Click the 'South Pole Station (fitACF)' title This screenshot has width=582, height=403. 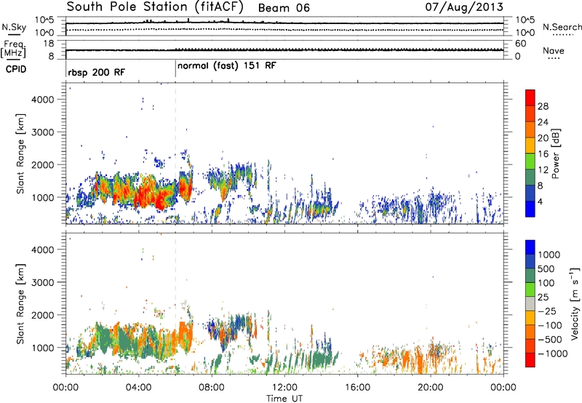155,7
